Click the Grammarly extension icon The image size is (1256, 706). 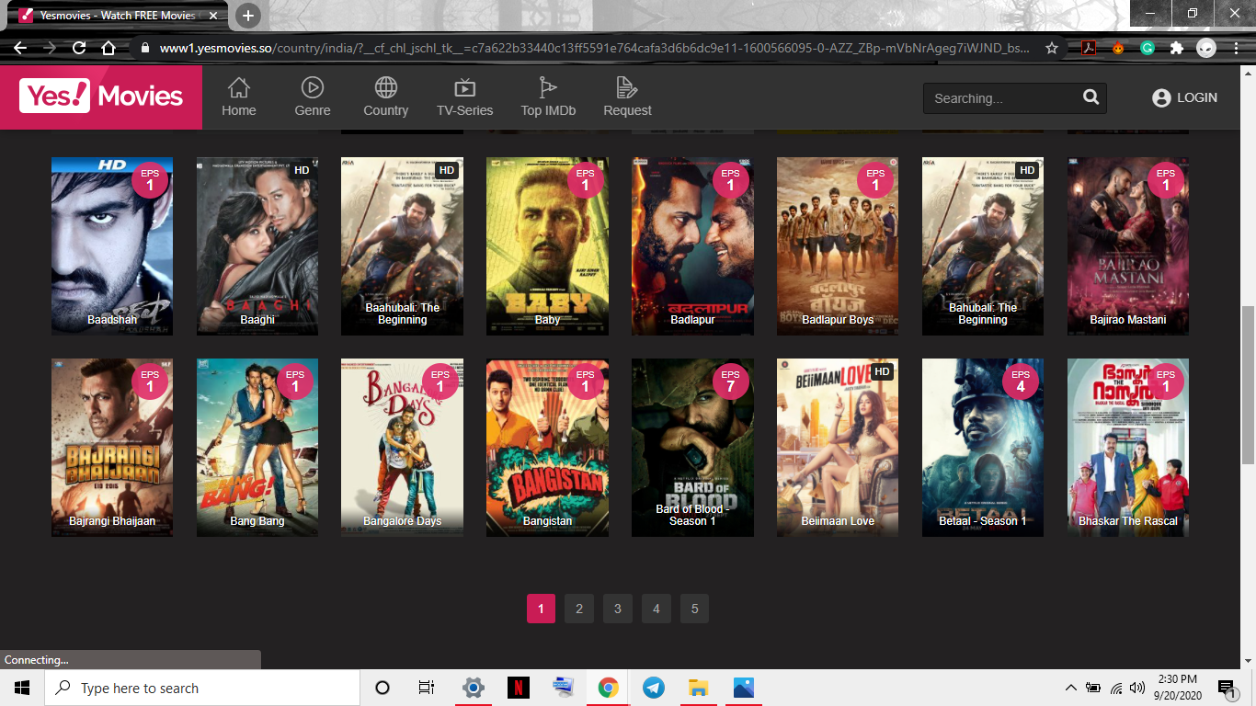1148,48
